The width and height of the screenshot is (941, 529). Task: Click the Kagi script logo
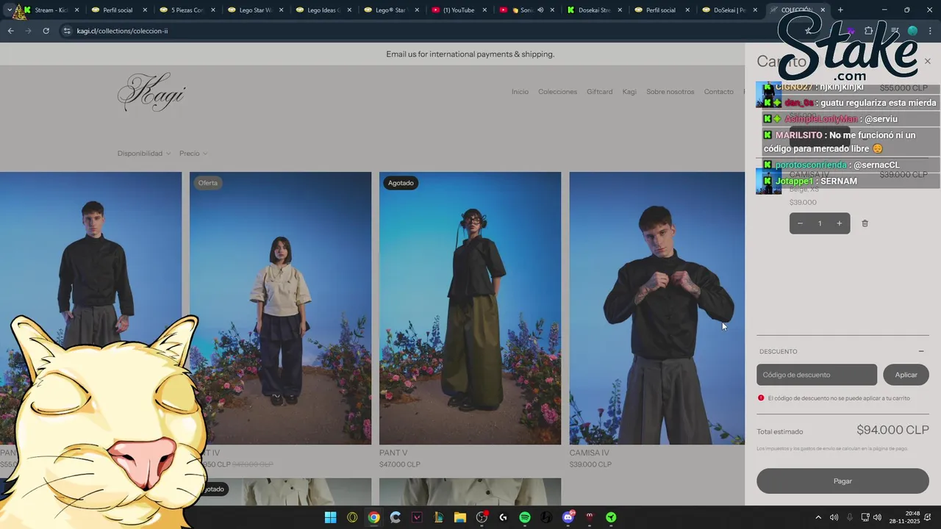(x=151, y=93)
